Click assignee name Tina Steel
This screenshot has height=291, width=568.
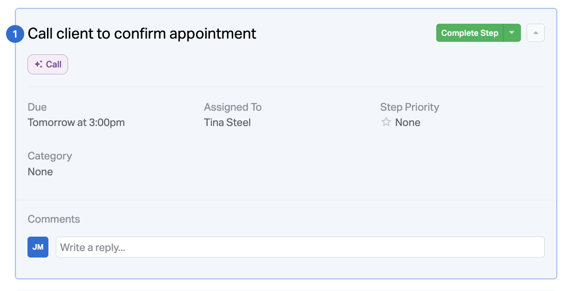(227, 123)
